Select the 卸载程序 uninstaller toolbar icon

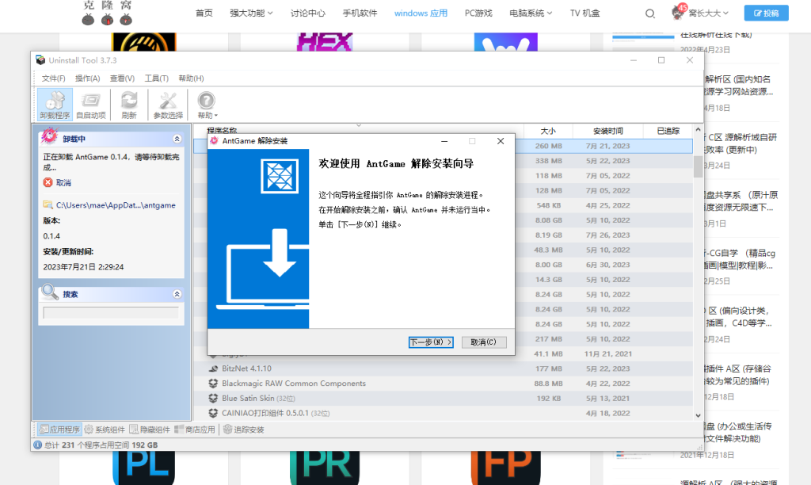pos(55,105)
